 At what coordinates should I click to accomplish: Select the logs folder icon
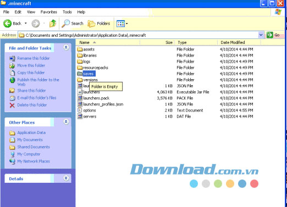click(80, 61)
